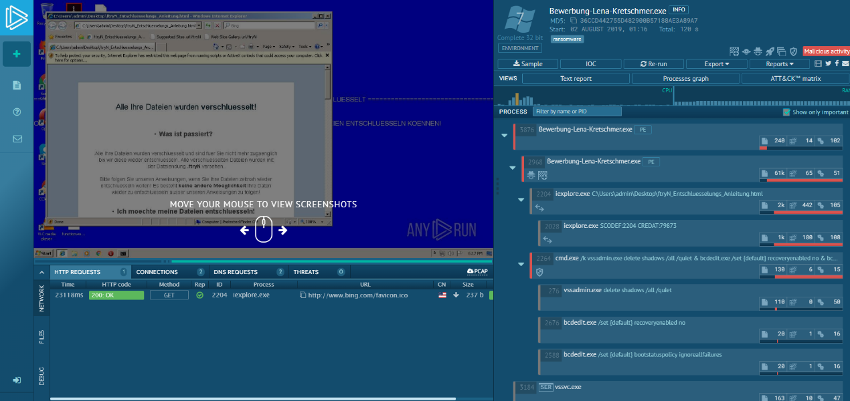Open the IOC button
Viewport: 850px width, 401px height.
(x=591, y=63)
